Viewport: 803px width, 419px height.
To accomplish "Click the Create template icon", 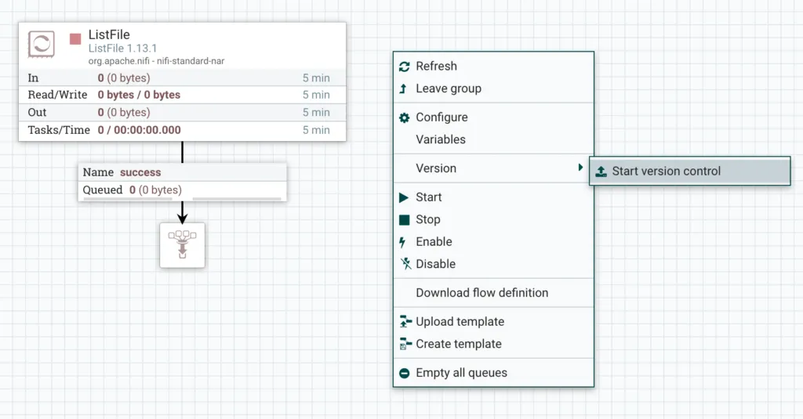I will click(x=405, y=344).
